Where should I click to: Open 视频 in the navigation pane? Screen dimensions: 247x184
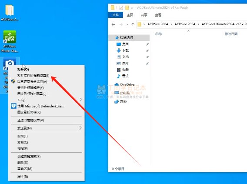(x=125, y=70)
